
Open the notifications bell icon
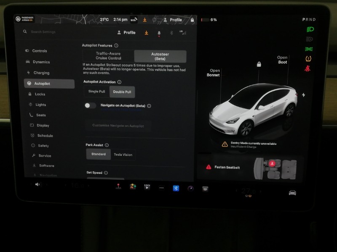159,33
